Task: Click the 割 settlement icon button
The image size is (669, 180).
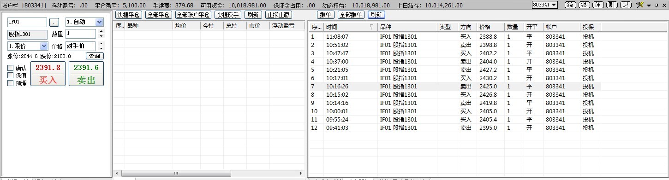Action: (x=612, y=5)
